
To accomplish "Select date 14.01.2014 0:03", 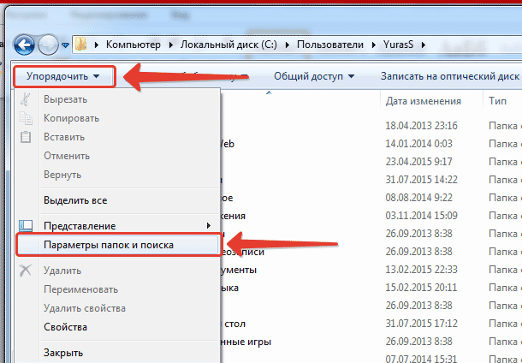I will [x=418, y=144].
